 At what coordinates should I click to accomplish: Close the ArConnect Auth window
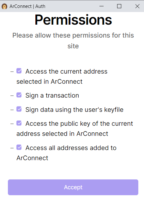[137, 6]
